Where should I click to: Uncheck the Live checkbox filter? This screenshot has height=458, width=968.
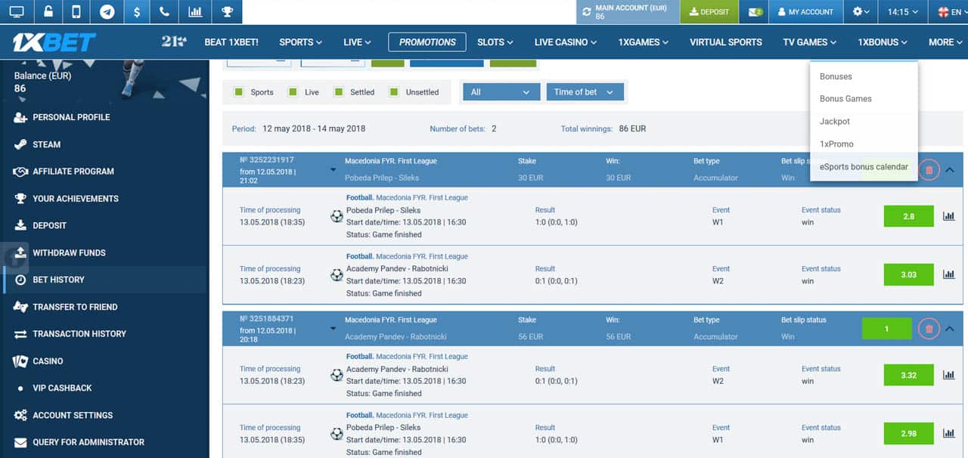(x=293, y=92)
